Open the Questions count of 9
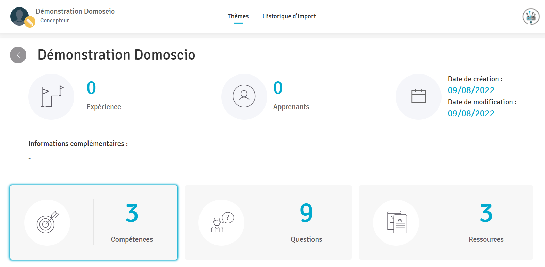The image size is (545, 267). 306,213
